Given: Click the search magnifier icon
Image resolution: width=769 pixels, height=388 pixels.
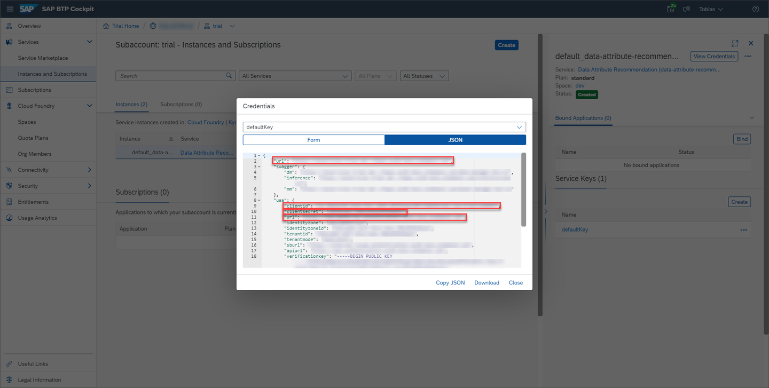Looking at the screenshot, I should click(230, 76).
